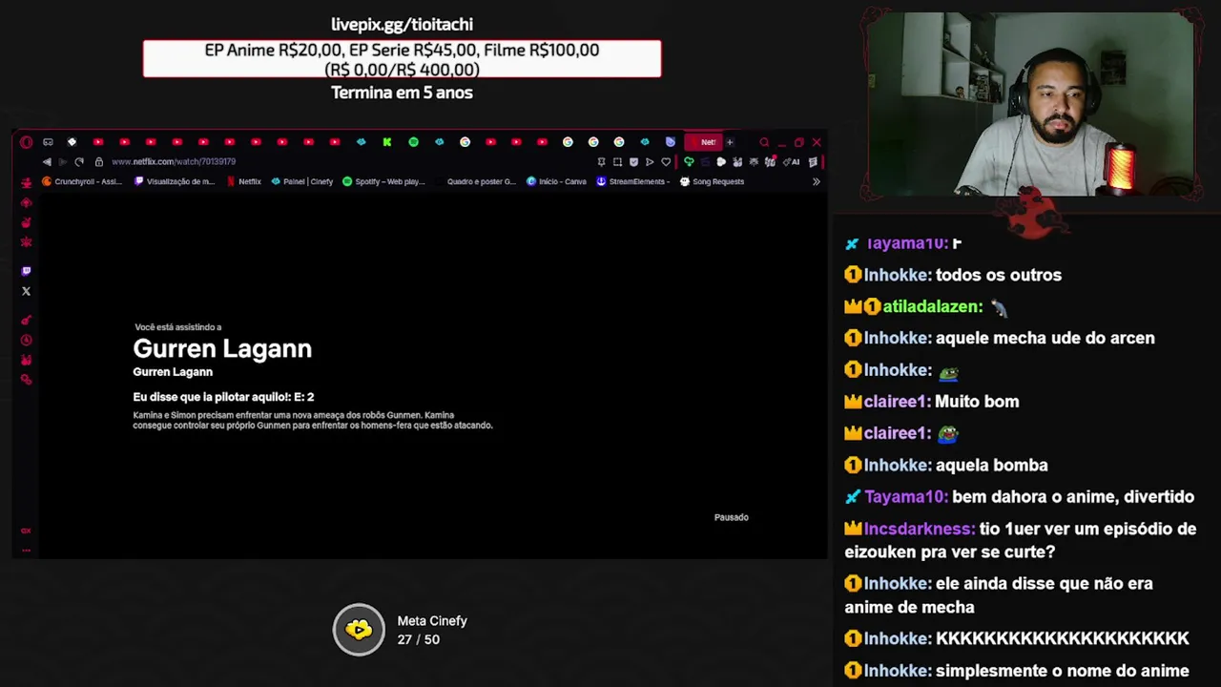Viewport: 1221px width, 687px height.
Task: Open the Painel | Cinefy bookmark
Action: [x=302, y=181]
